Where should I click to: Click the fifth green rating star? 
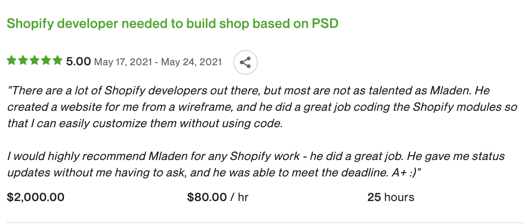(x=58, y=61)
